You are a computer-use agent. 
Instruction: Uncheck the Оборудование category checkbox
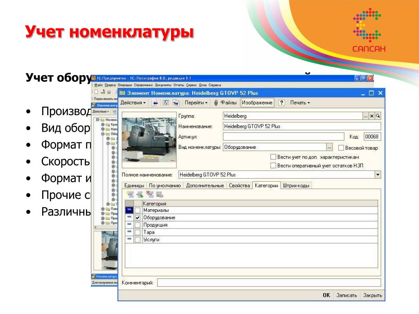pyautogui.click(x=137, y=218)
